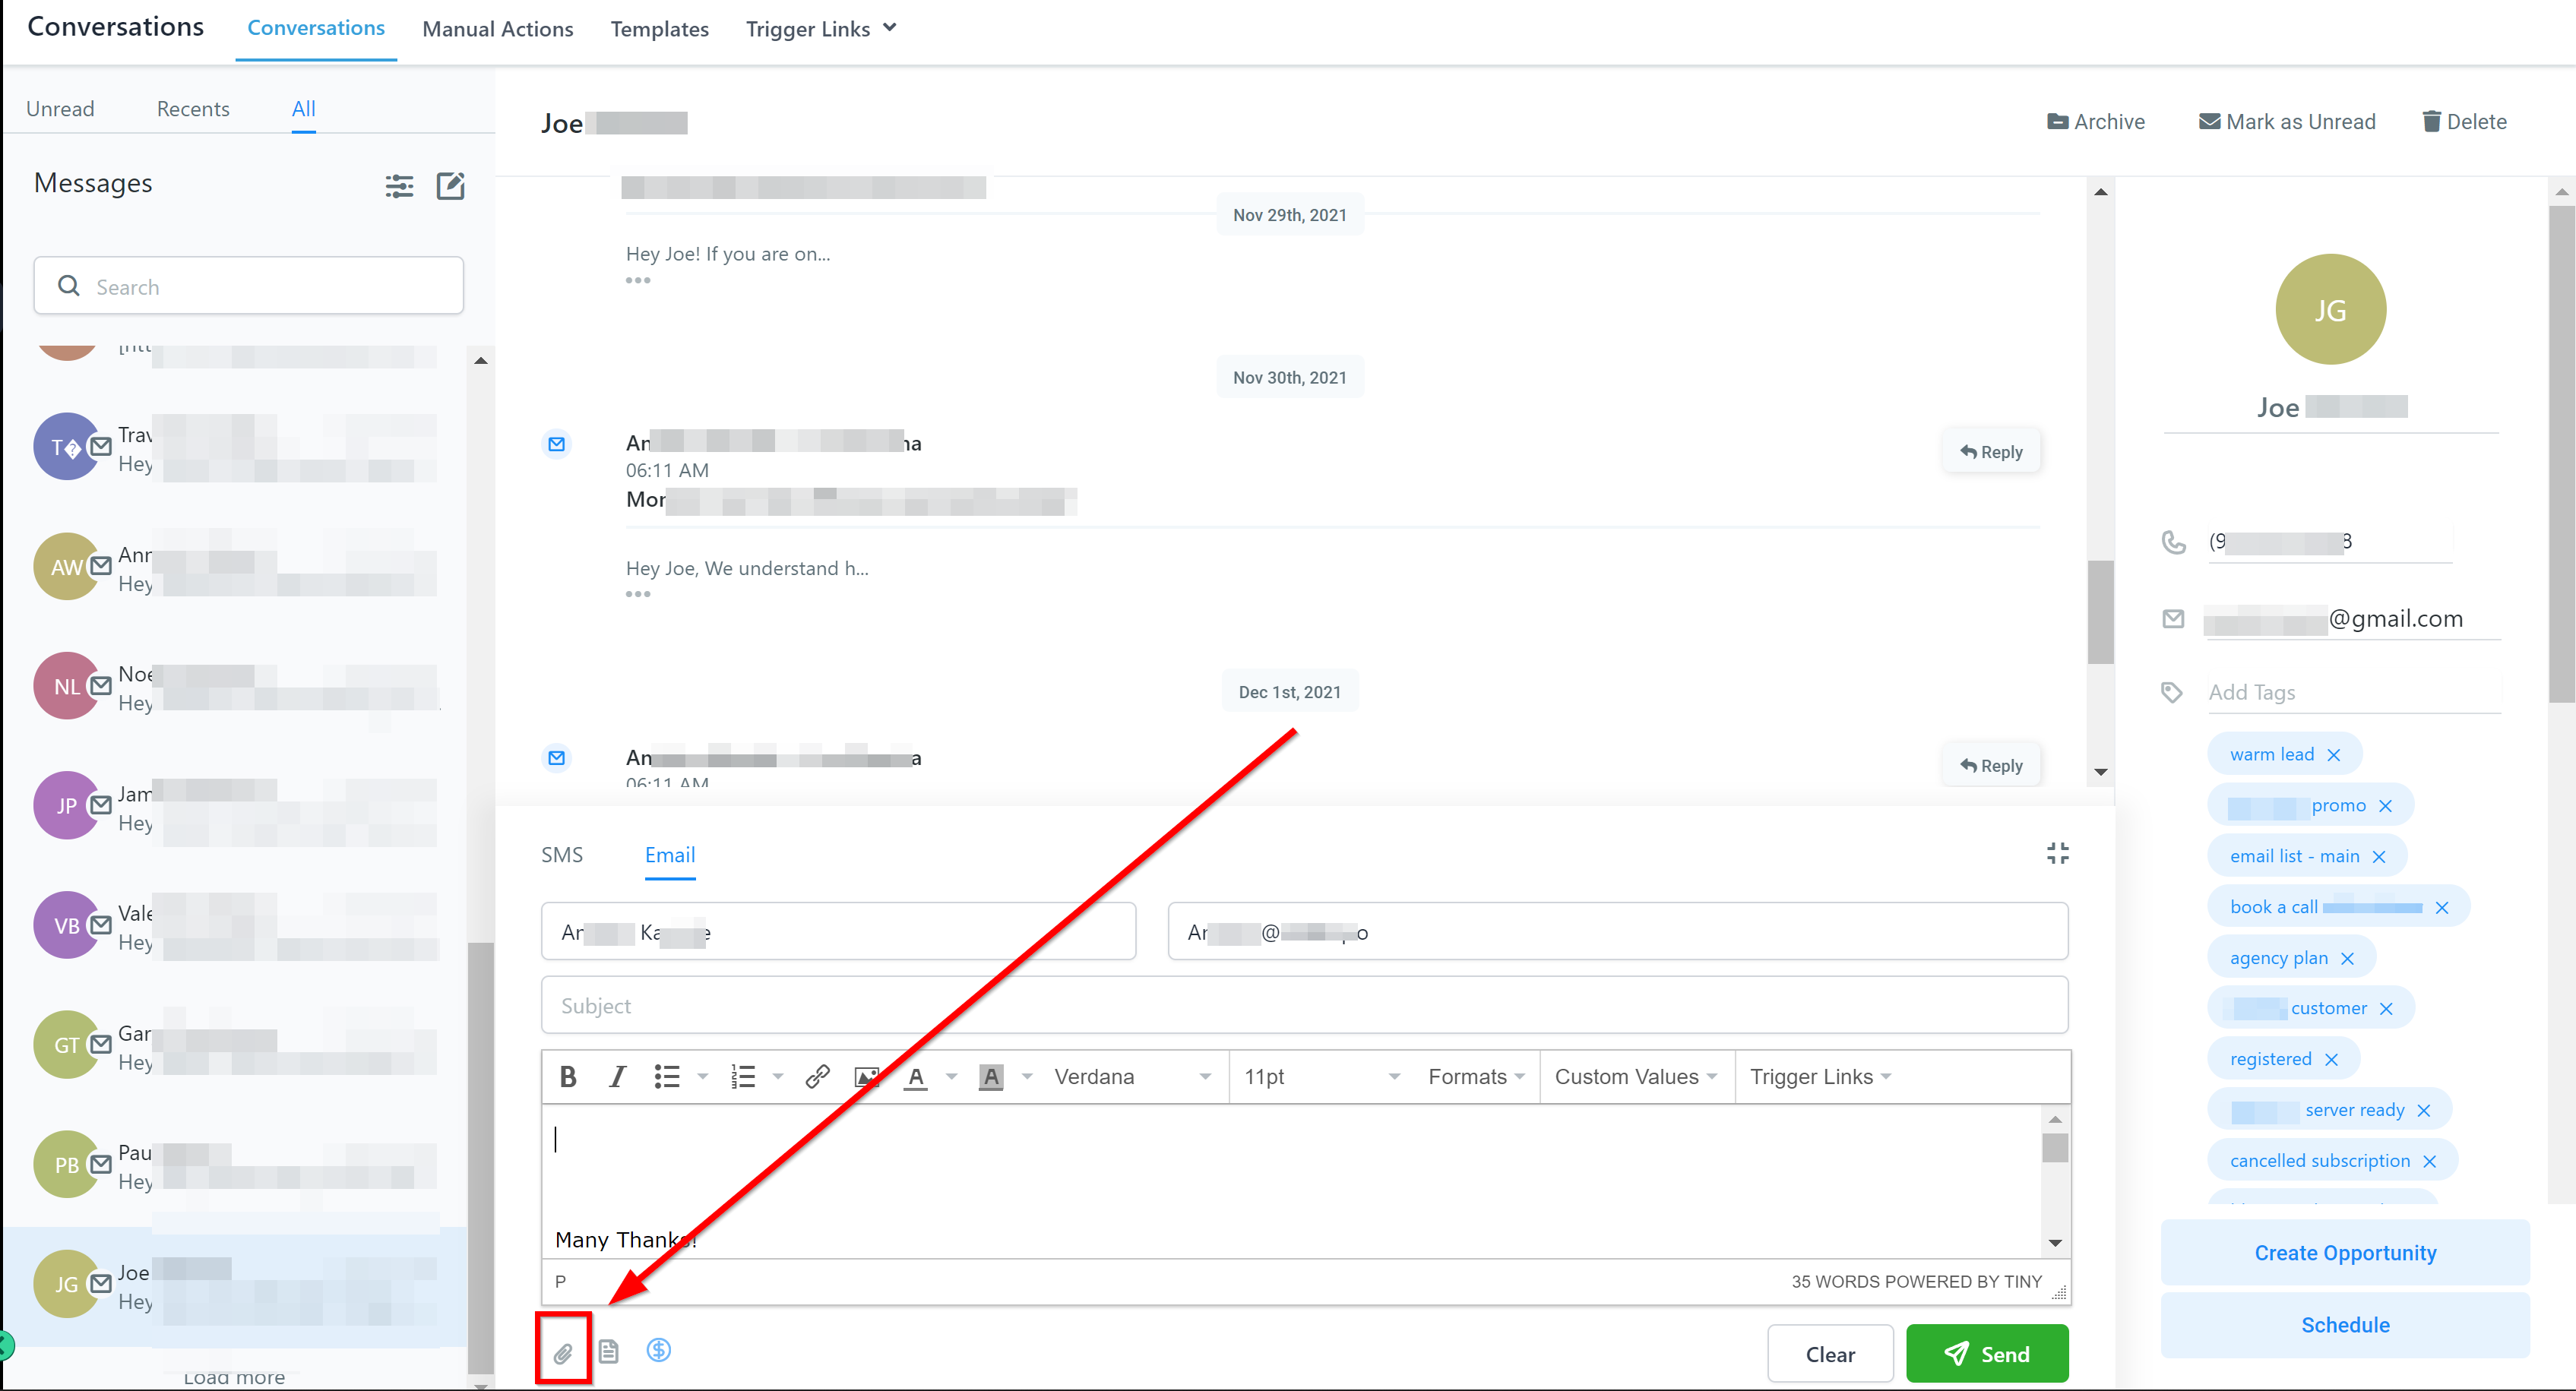Collapse the email composer panel
This screenshot has width=2576, height=1391.
pos(2057,853)
